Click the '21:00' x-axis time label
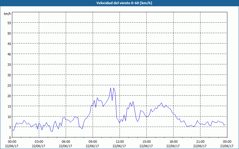239x149 pixels. (x=200, y=142)
